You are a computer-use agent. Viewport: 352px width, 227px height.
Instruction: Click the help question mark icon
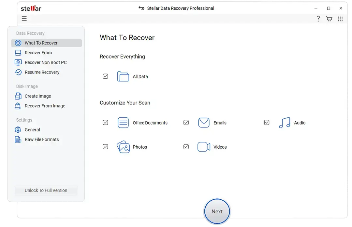click(x=318, y=19)
